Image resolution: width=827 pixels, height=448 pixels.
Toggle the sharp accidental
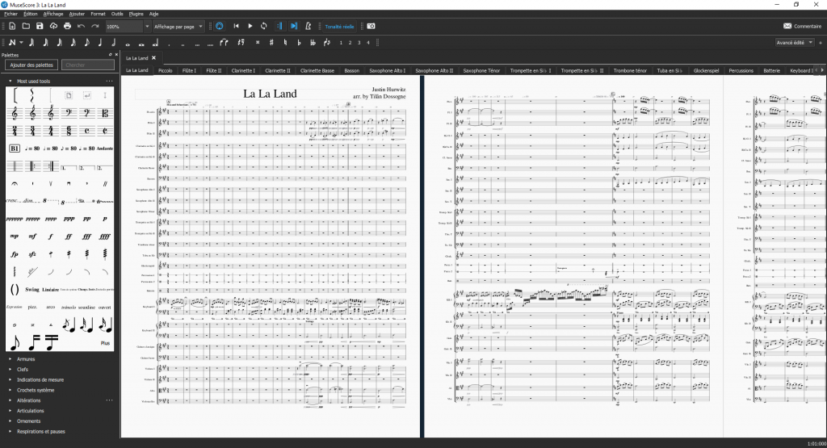(271, 42)
